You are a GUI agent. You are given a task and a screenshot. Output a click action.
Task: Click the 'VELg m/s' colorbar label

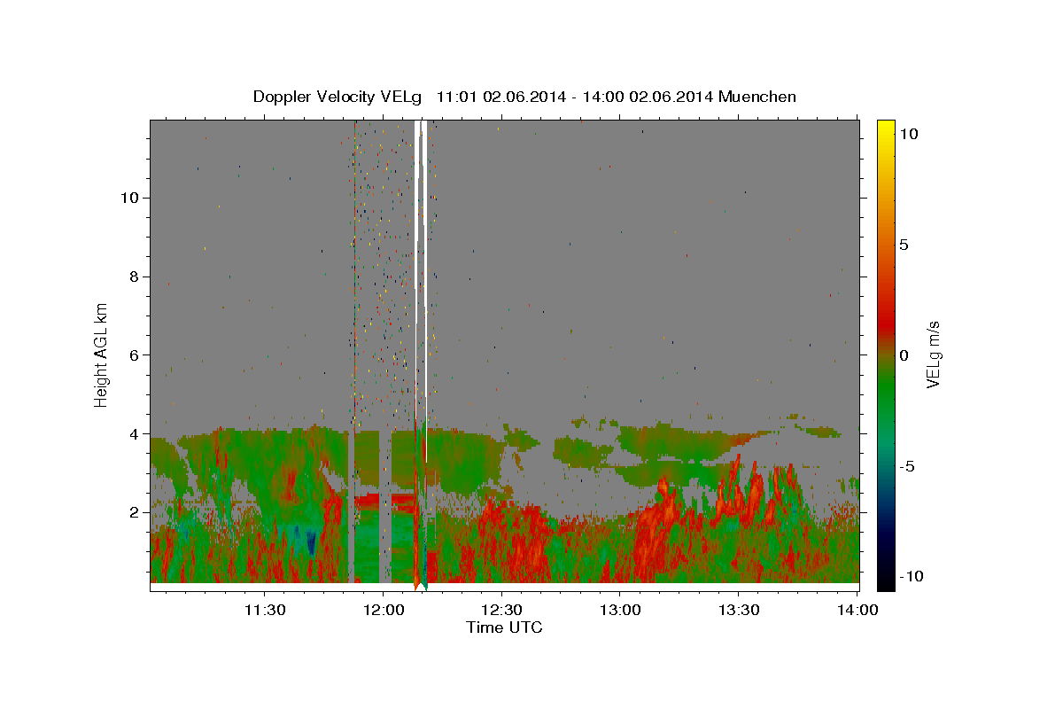click(933, 354)
